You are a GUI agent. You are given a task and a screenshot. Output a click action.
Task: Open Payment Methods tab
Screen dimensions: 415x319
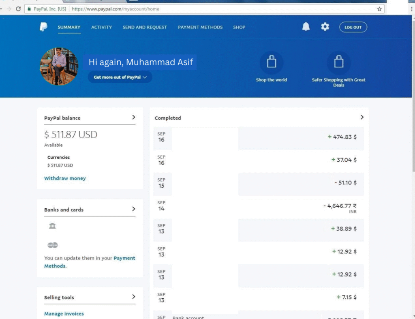[200, 27]
